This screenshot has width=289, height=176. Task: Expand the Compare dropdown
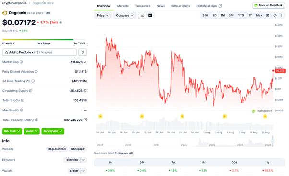point(125,16)
